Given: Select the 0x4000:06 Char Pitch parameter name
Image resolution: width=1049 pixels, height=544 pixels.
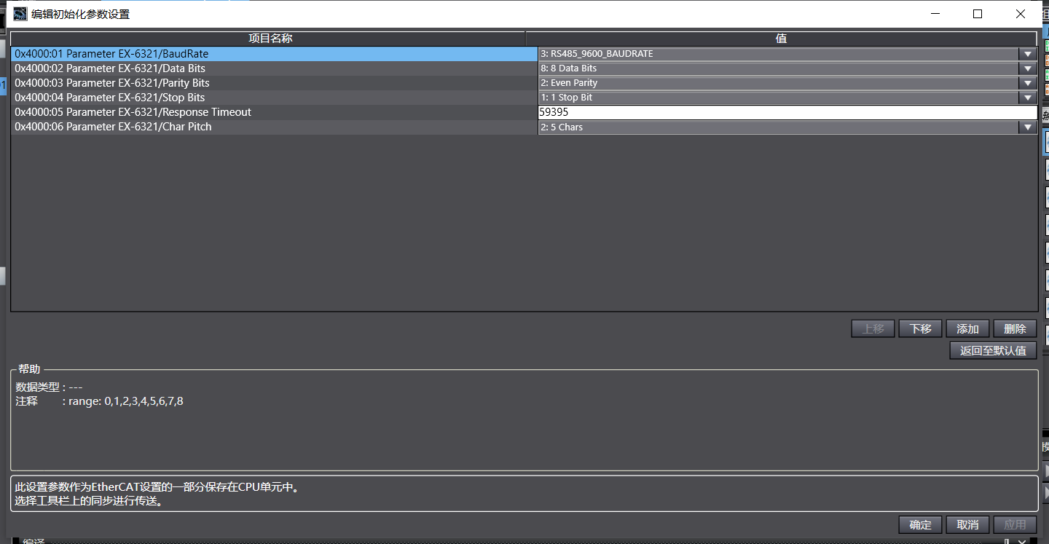Looking at the screenshot, I should (x=113, y=127).
